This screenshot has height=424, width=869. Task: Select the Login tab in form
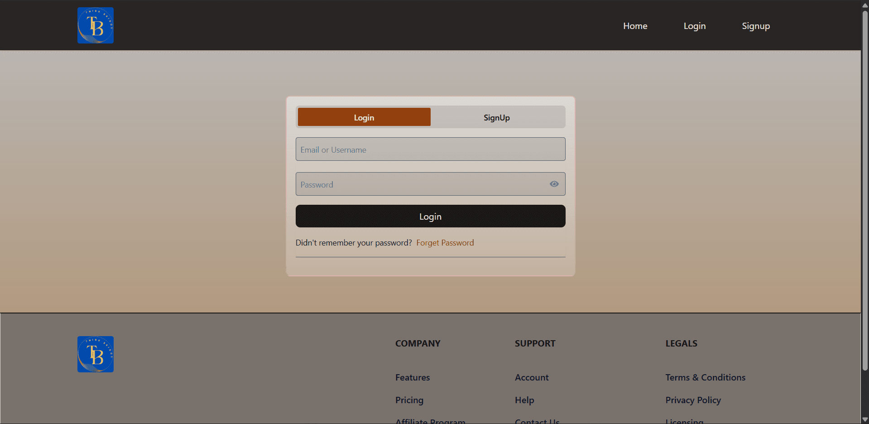coord(364,117)
